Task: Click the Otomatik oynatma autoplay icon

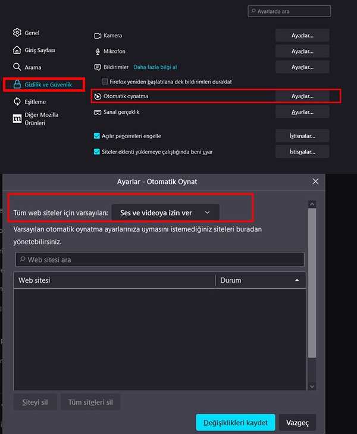Action: pyautogui.click(x=98, y=96)
